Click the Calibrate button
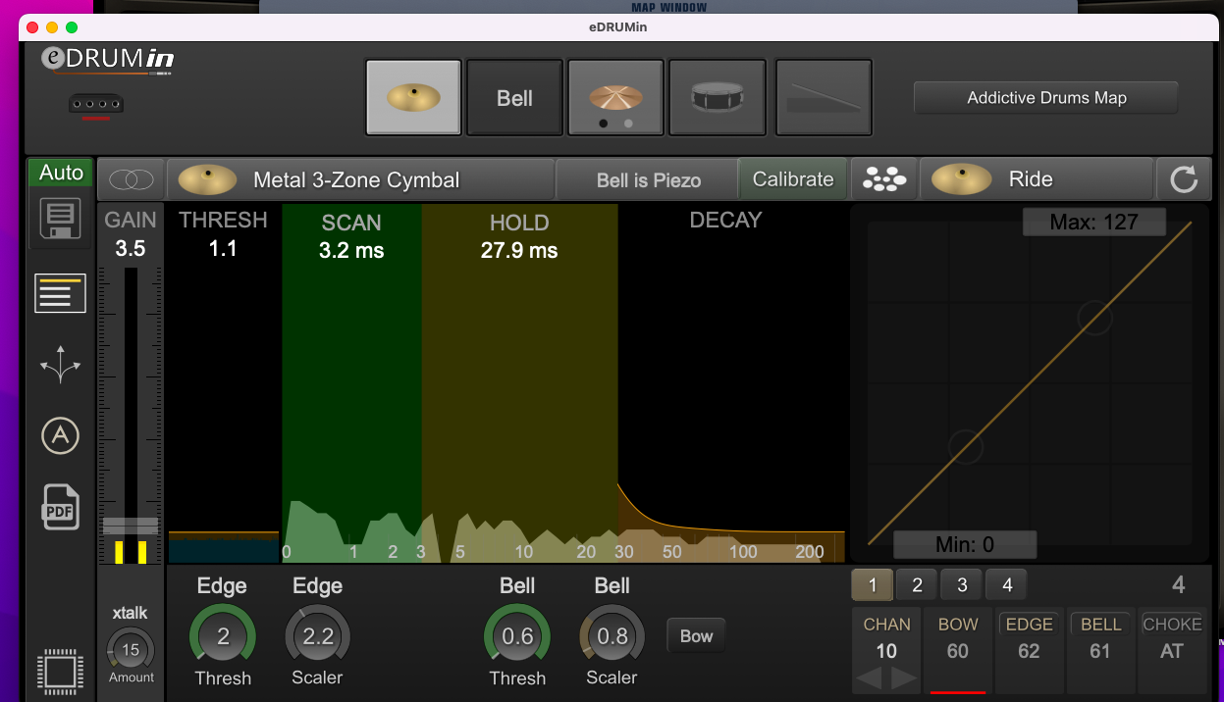 point(793,179)
